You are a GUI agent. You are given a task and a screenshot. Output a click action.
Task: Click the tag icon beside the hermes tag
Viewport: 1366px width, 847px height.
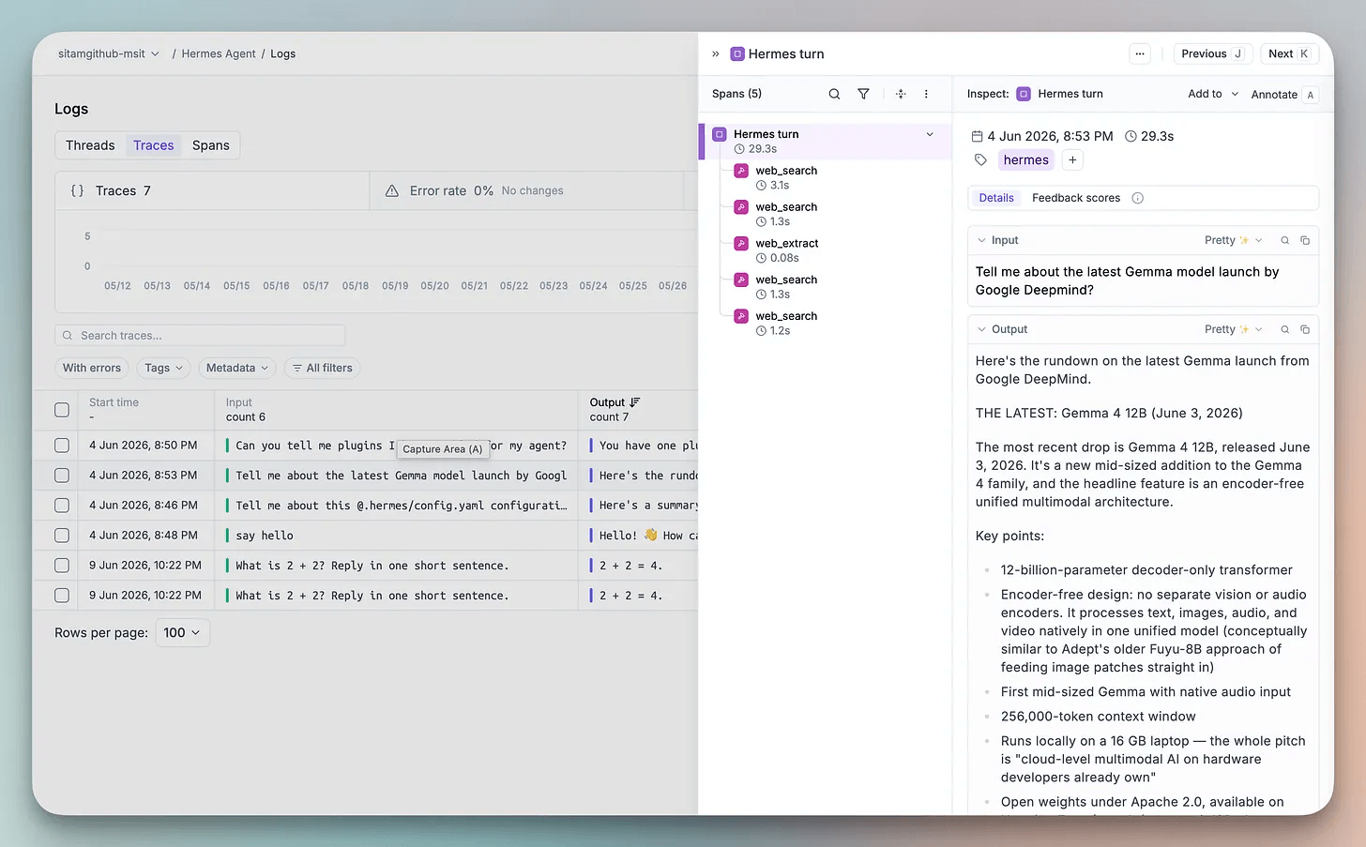point(980,160)
